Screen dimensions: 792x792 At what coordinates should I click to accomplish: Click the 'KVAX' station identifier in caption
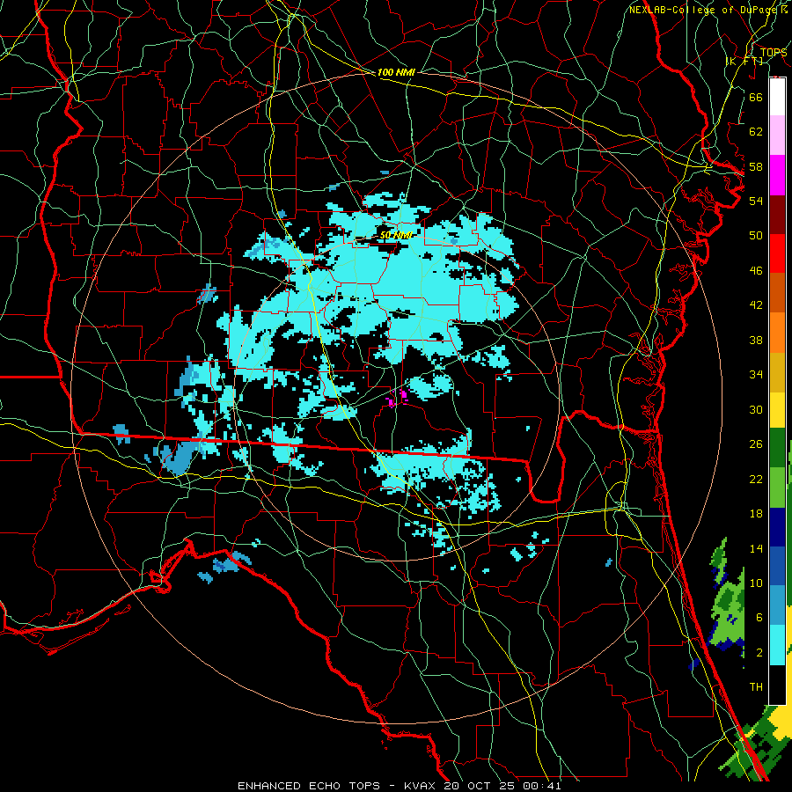[x=422, y=786]
